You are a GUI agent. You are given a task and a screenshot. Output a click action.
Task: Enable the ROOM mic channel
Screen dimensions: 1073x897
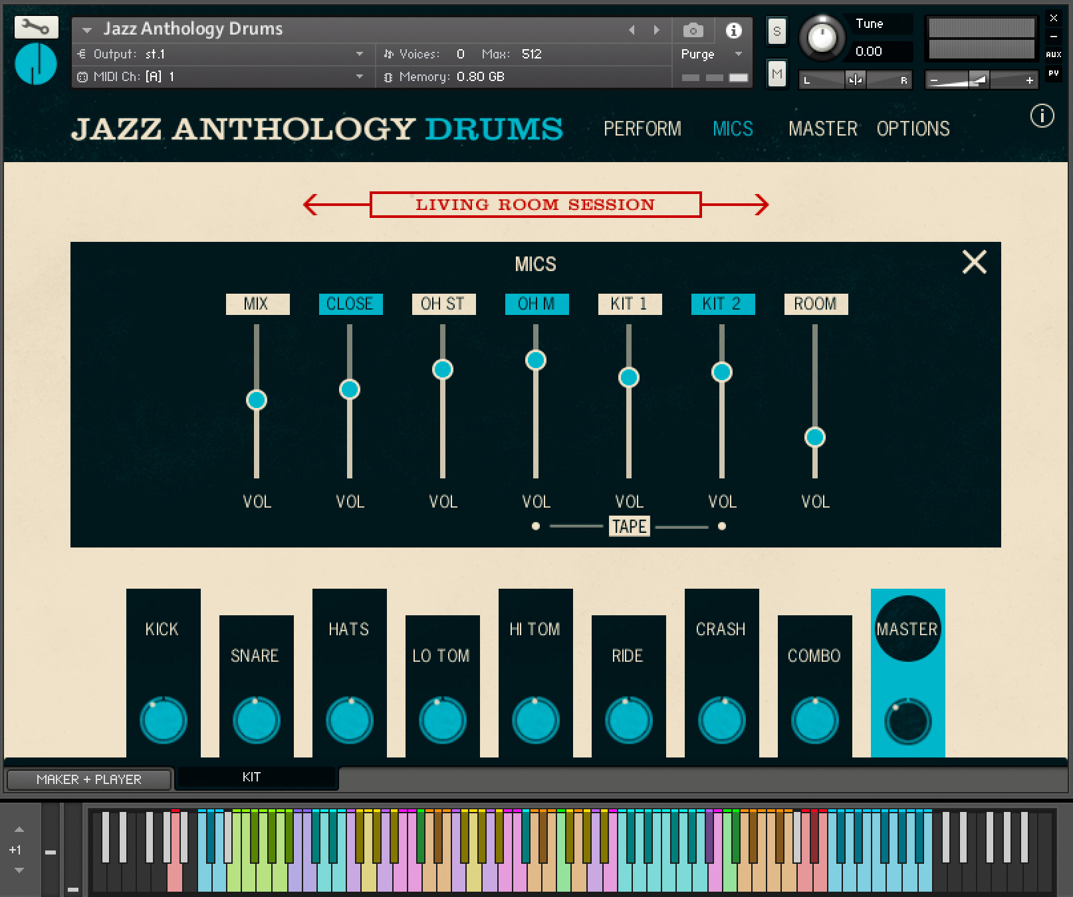(816, 304)
